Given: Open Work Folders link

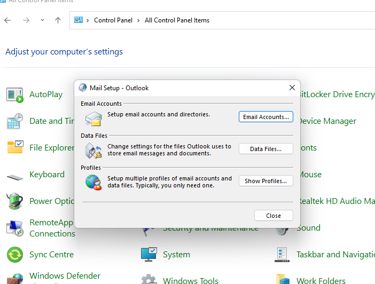Looking at the screenshot, I should point(321,280).
